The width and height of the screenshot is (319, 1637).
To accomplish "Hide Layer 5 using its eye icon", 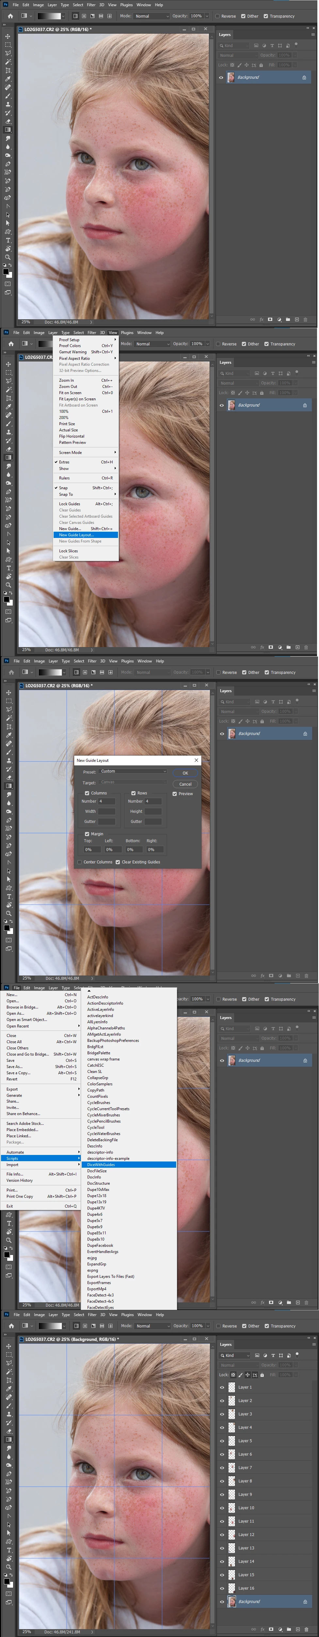I will (222, 1441).
